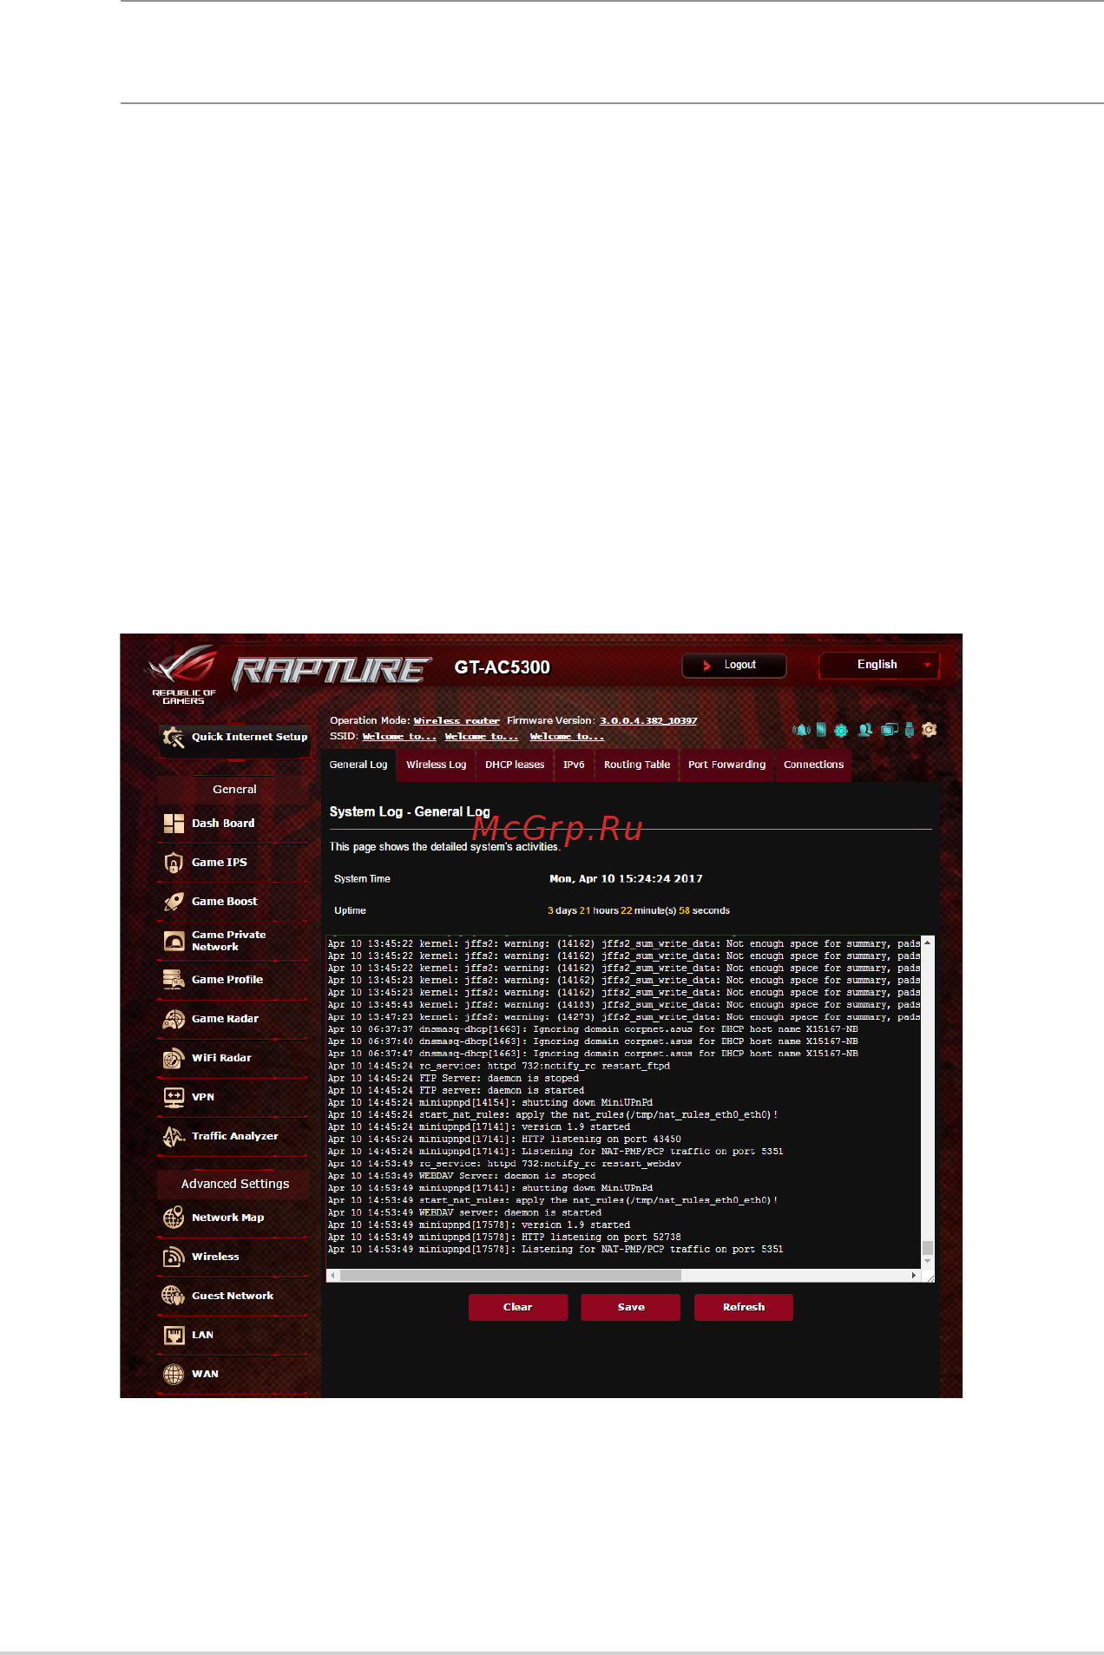
Task: Click the USB device status icon
Action: click(x=910, y=730)
